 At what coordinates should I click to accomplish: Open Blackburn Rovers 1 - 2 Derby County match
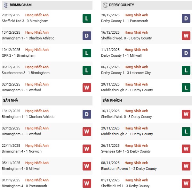coord(129,169)
